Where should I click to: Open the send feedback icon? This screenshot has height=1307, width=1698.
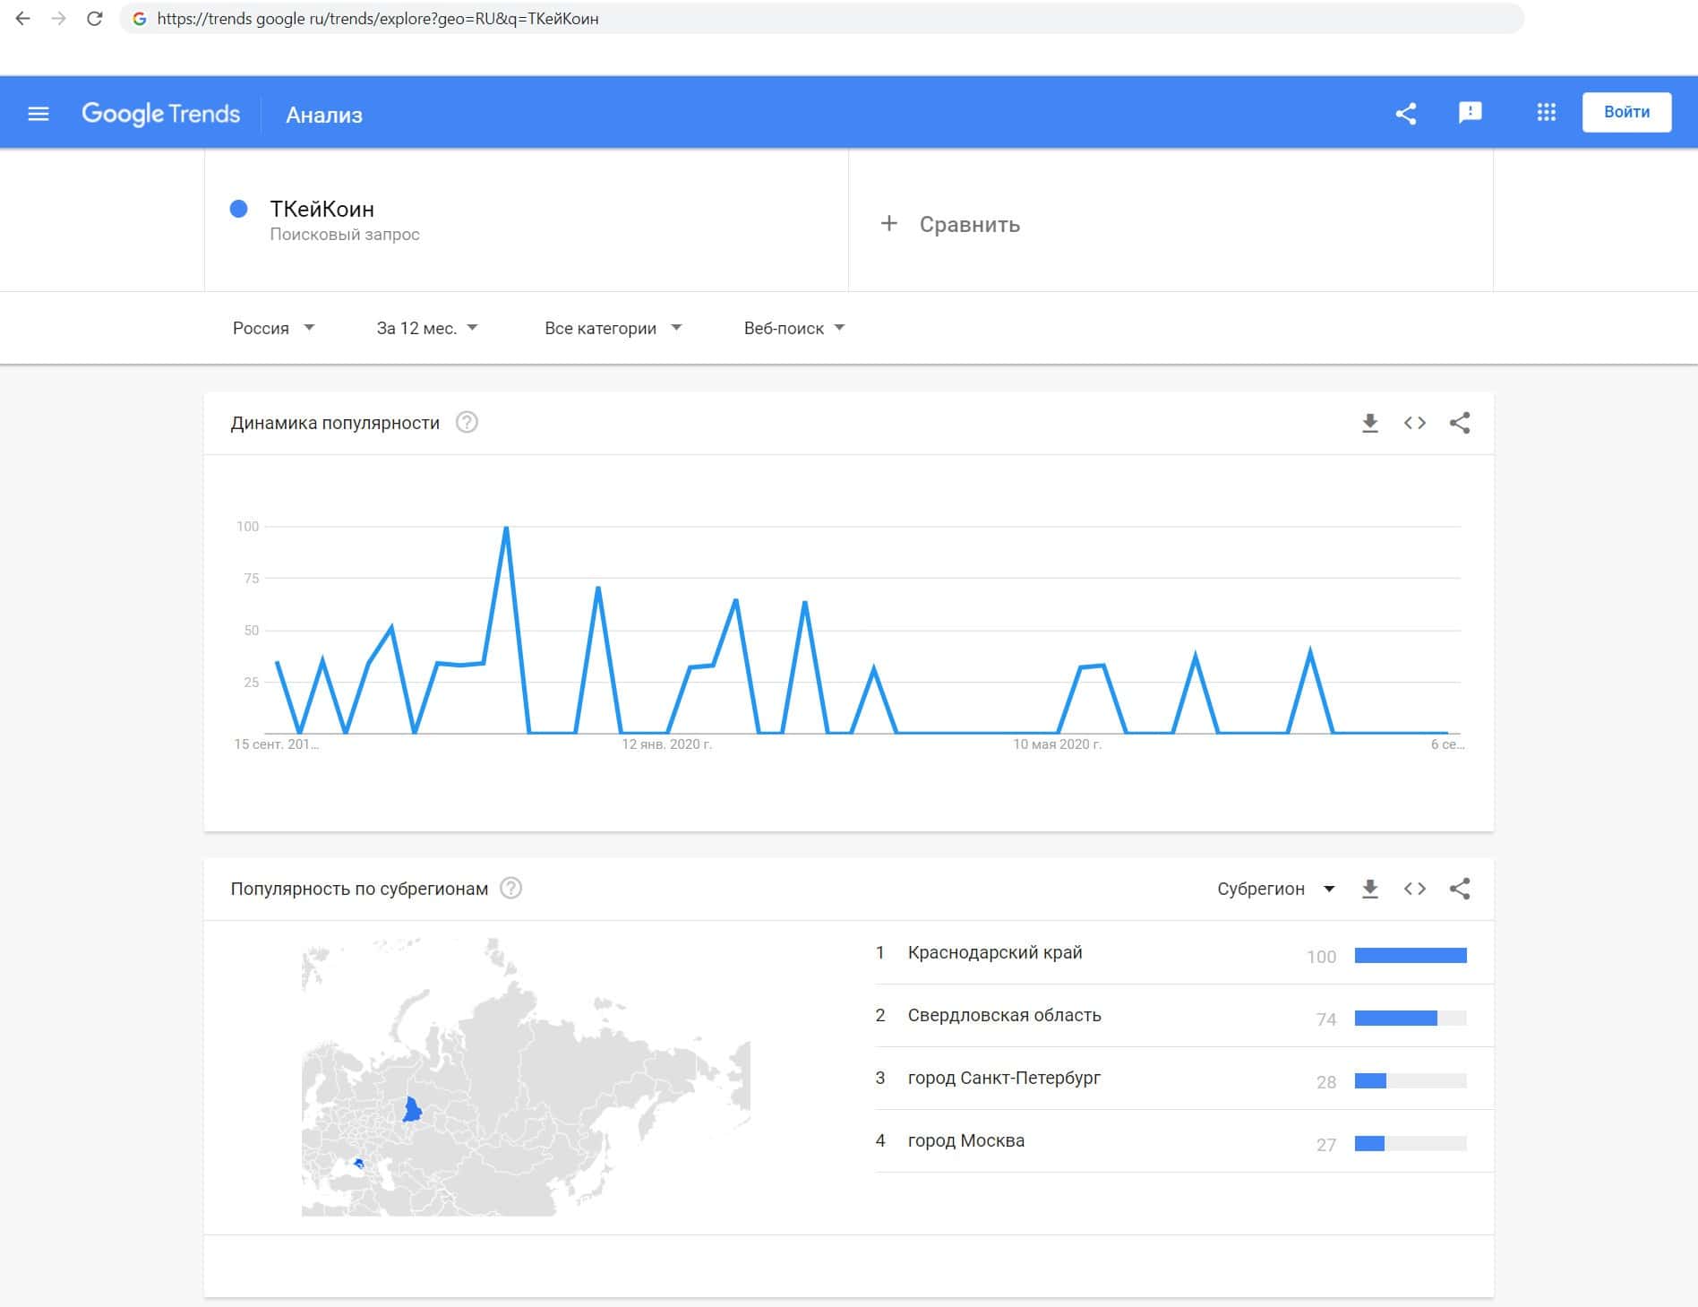point(1470,113)
